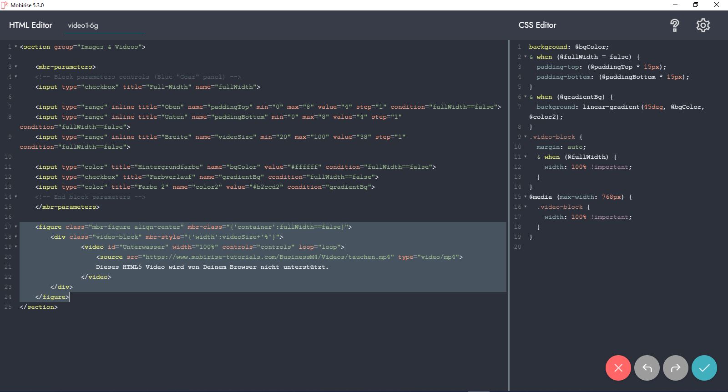The width and height of the screenshot is (728, 392).
Task: Restore the window using the titlebar button
Action: tap(695, 5)
